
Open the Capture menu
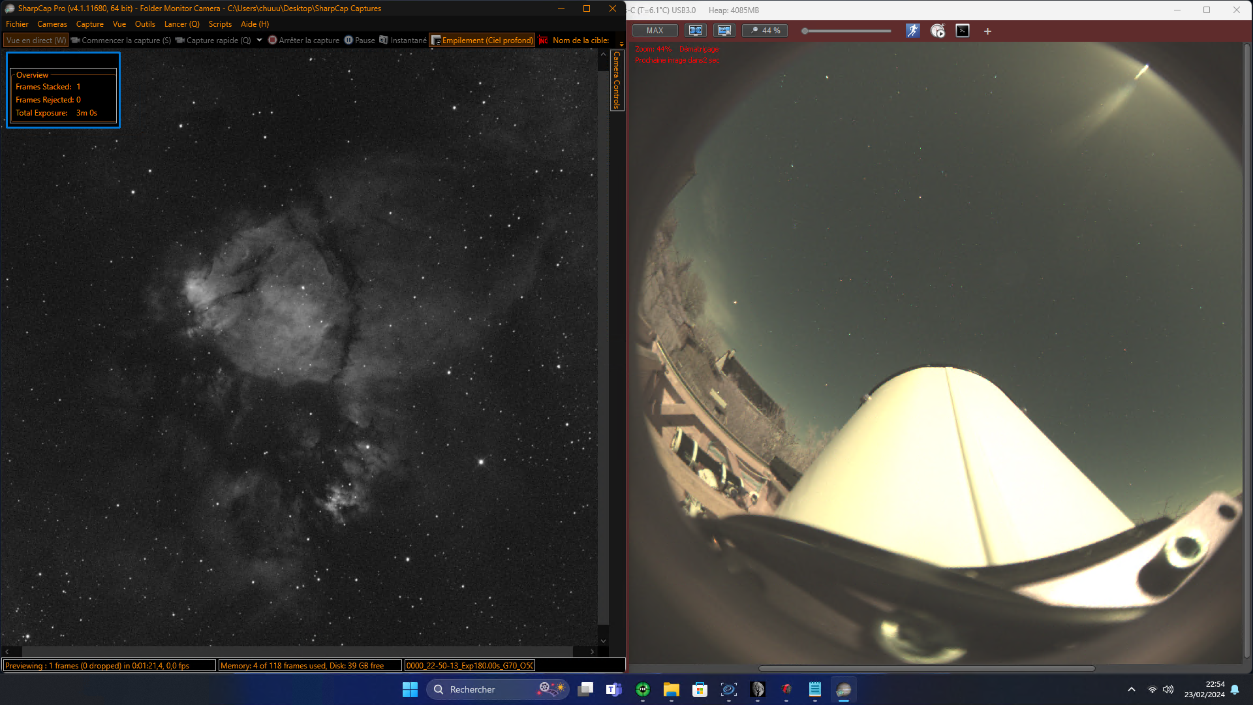(90, 24)
